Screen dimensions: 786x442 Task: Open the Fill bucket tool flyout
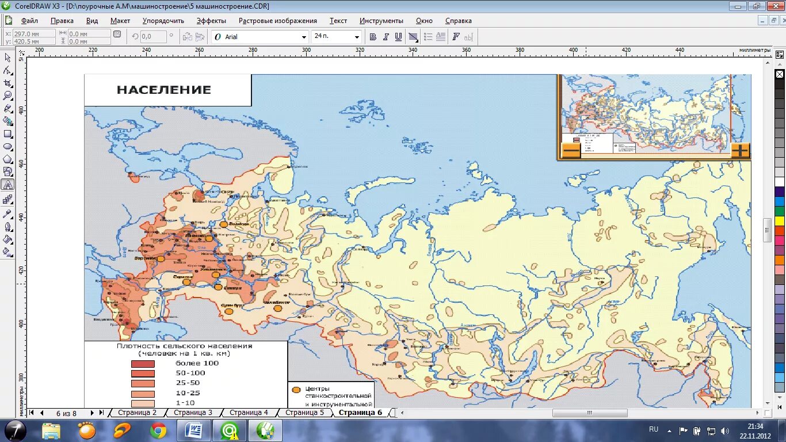8,239
